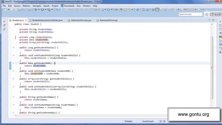
Task: Open the dropdown arrow beside green Run
Action: pos(45,10)
